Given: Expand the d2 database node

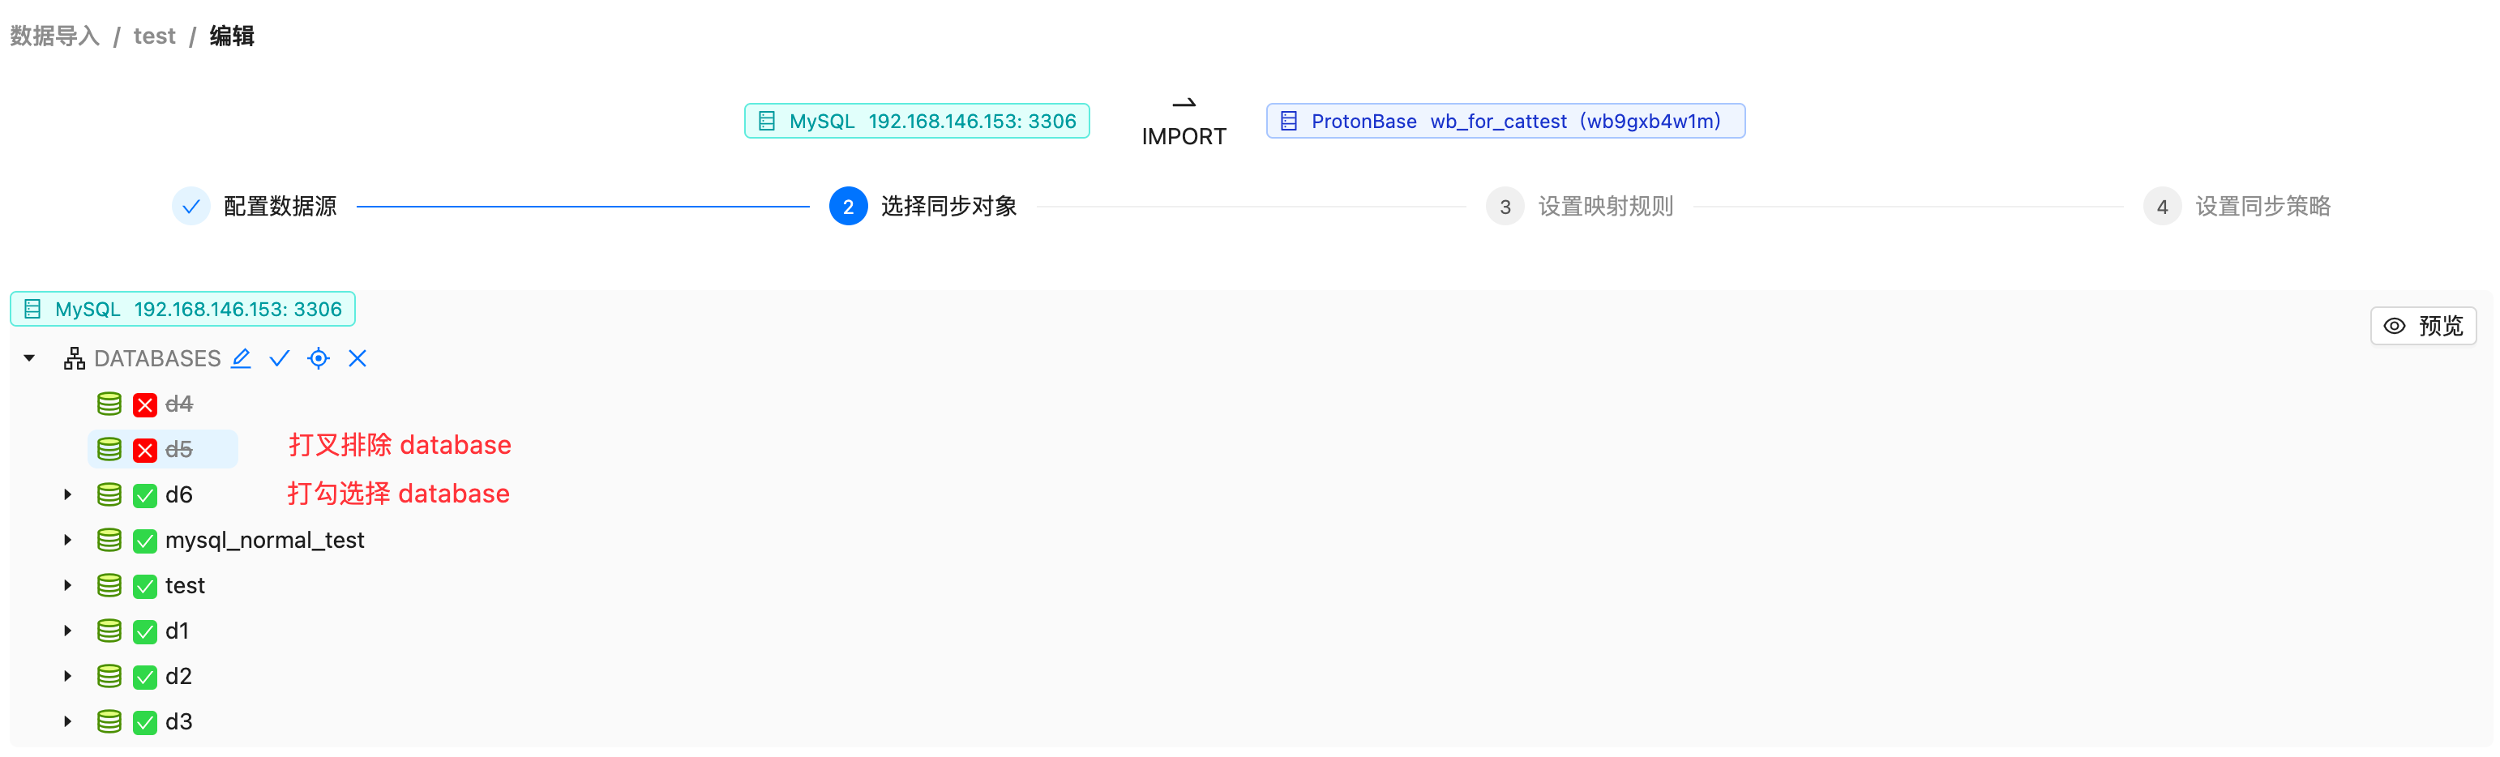Looking at the screenshot, I should click(67, 677).
